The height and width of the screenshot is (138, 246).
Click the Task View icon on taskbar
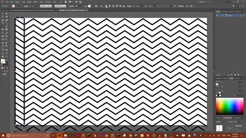(x=53, y=135)
